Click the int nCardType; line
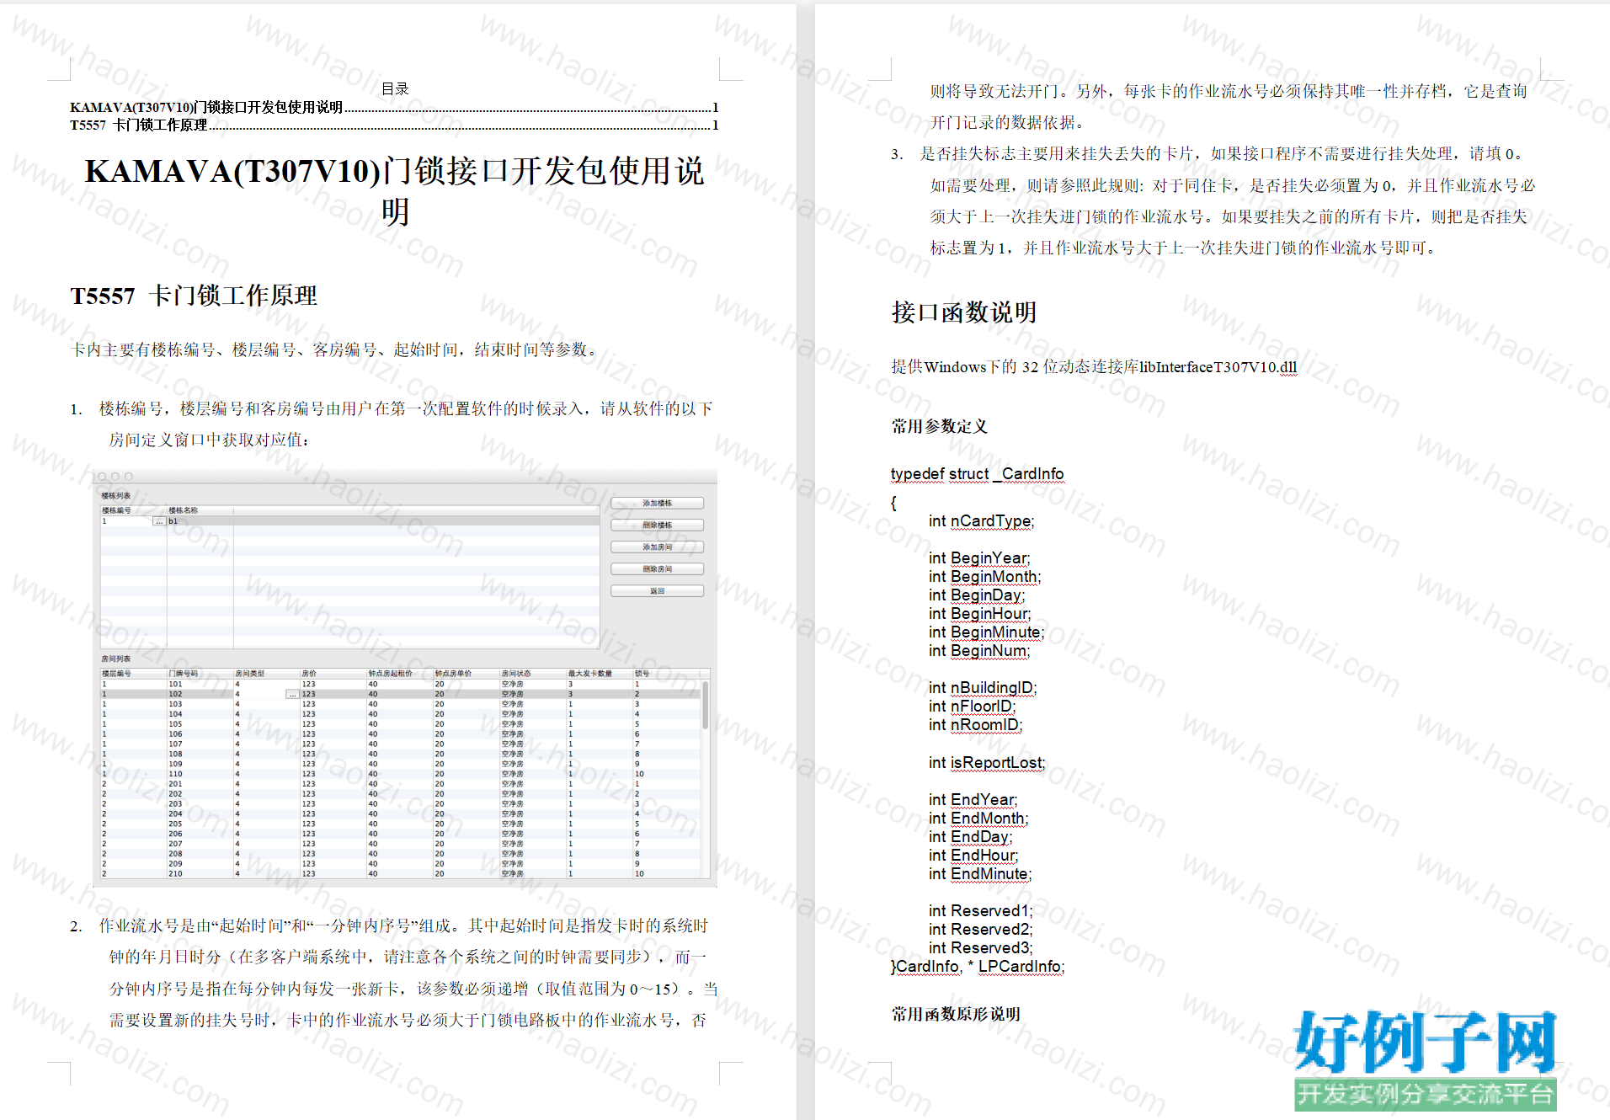The height and width of the screenshot is (1120, 1610). pyautogui.click(x=982, y=521)
